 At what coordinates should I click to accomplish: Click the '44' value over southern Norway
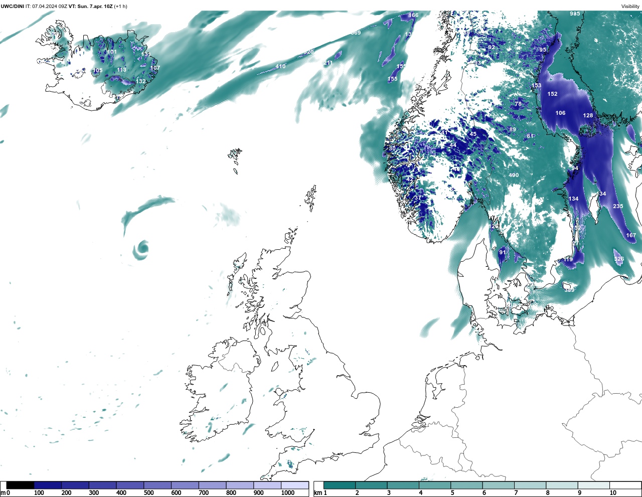coord(453,145)
